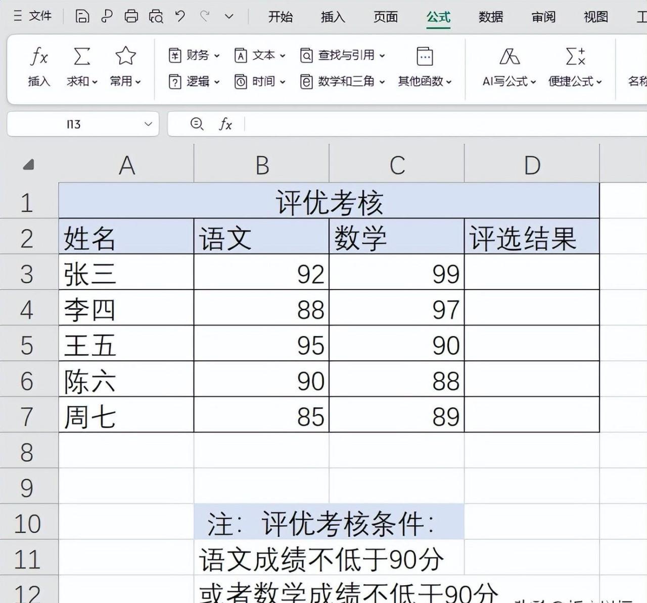Click the print icon
The image size is (647, 603).
point(131,16)
